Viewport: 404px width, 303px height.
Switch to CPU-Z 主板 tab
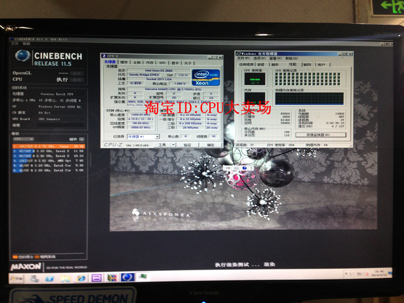tap(137, 62)
